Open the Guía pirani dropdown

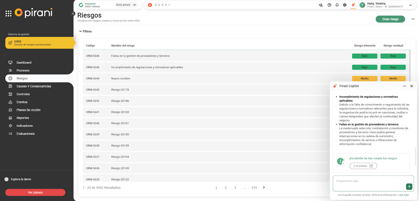pos(126,5)
